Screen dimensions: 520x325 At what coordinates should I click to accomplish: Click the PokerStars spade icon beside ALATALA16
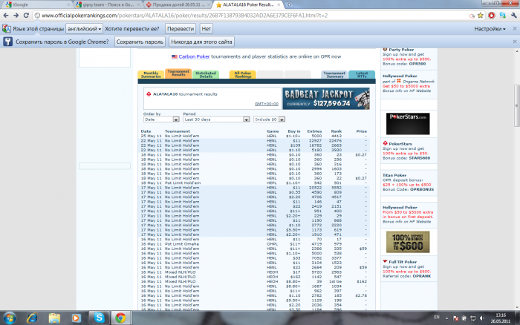[149, 94]
